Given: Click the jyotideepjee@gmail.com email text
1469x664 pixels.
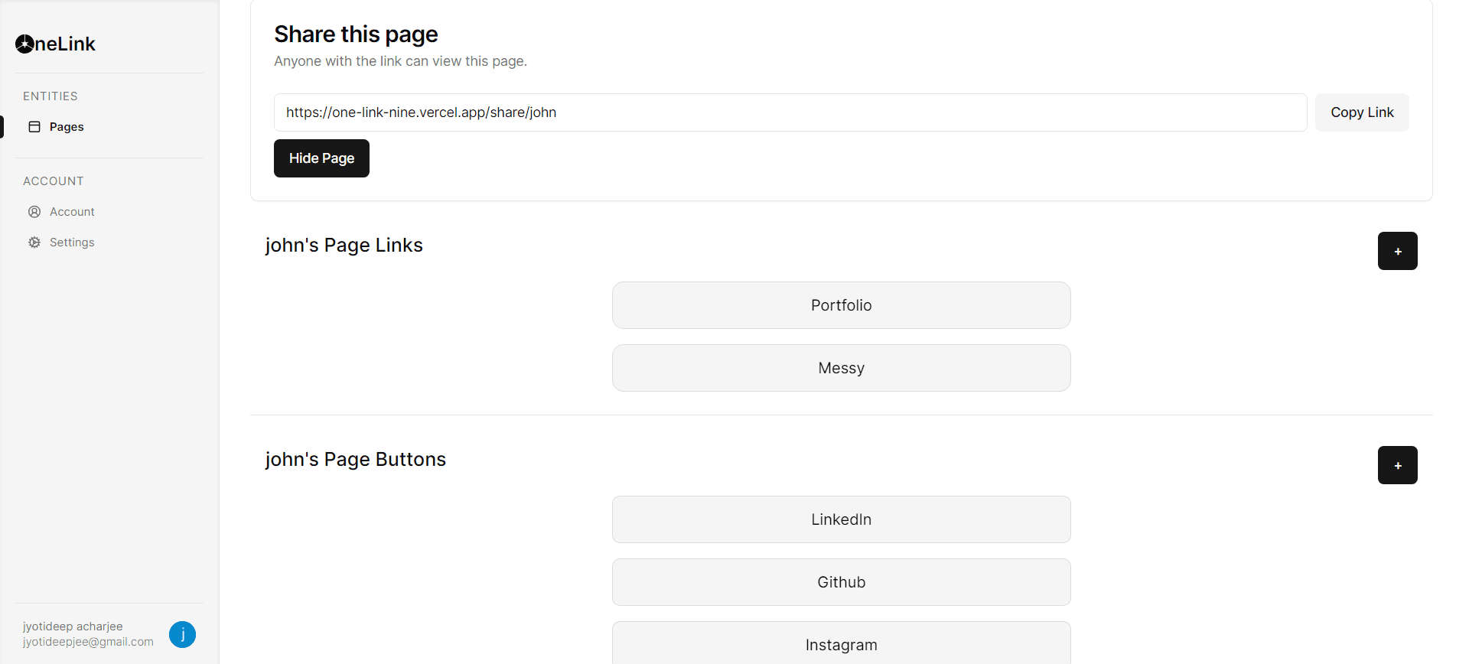Looking at the screenshot, I should 88,642.
